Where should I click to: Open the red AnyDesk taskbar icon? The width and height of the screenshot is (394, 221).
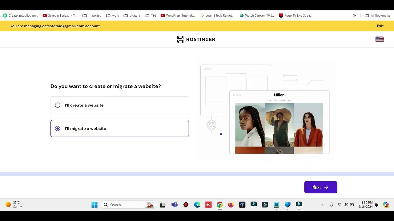pyautogui.click(x=208, y=205)
